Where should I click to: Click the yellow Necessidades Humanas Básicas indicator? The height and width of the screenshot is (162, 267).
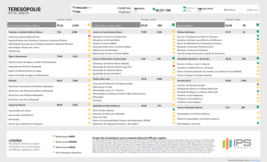coord(89,25)
